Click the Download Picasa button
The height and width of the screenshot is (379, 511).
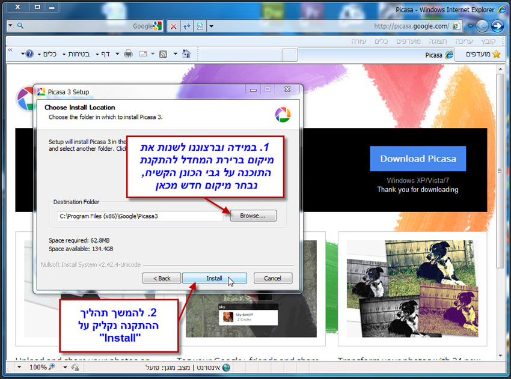coord(418,159)
